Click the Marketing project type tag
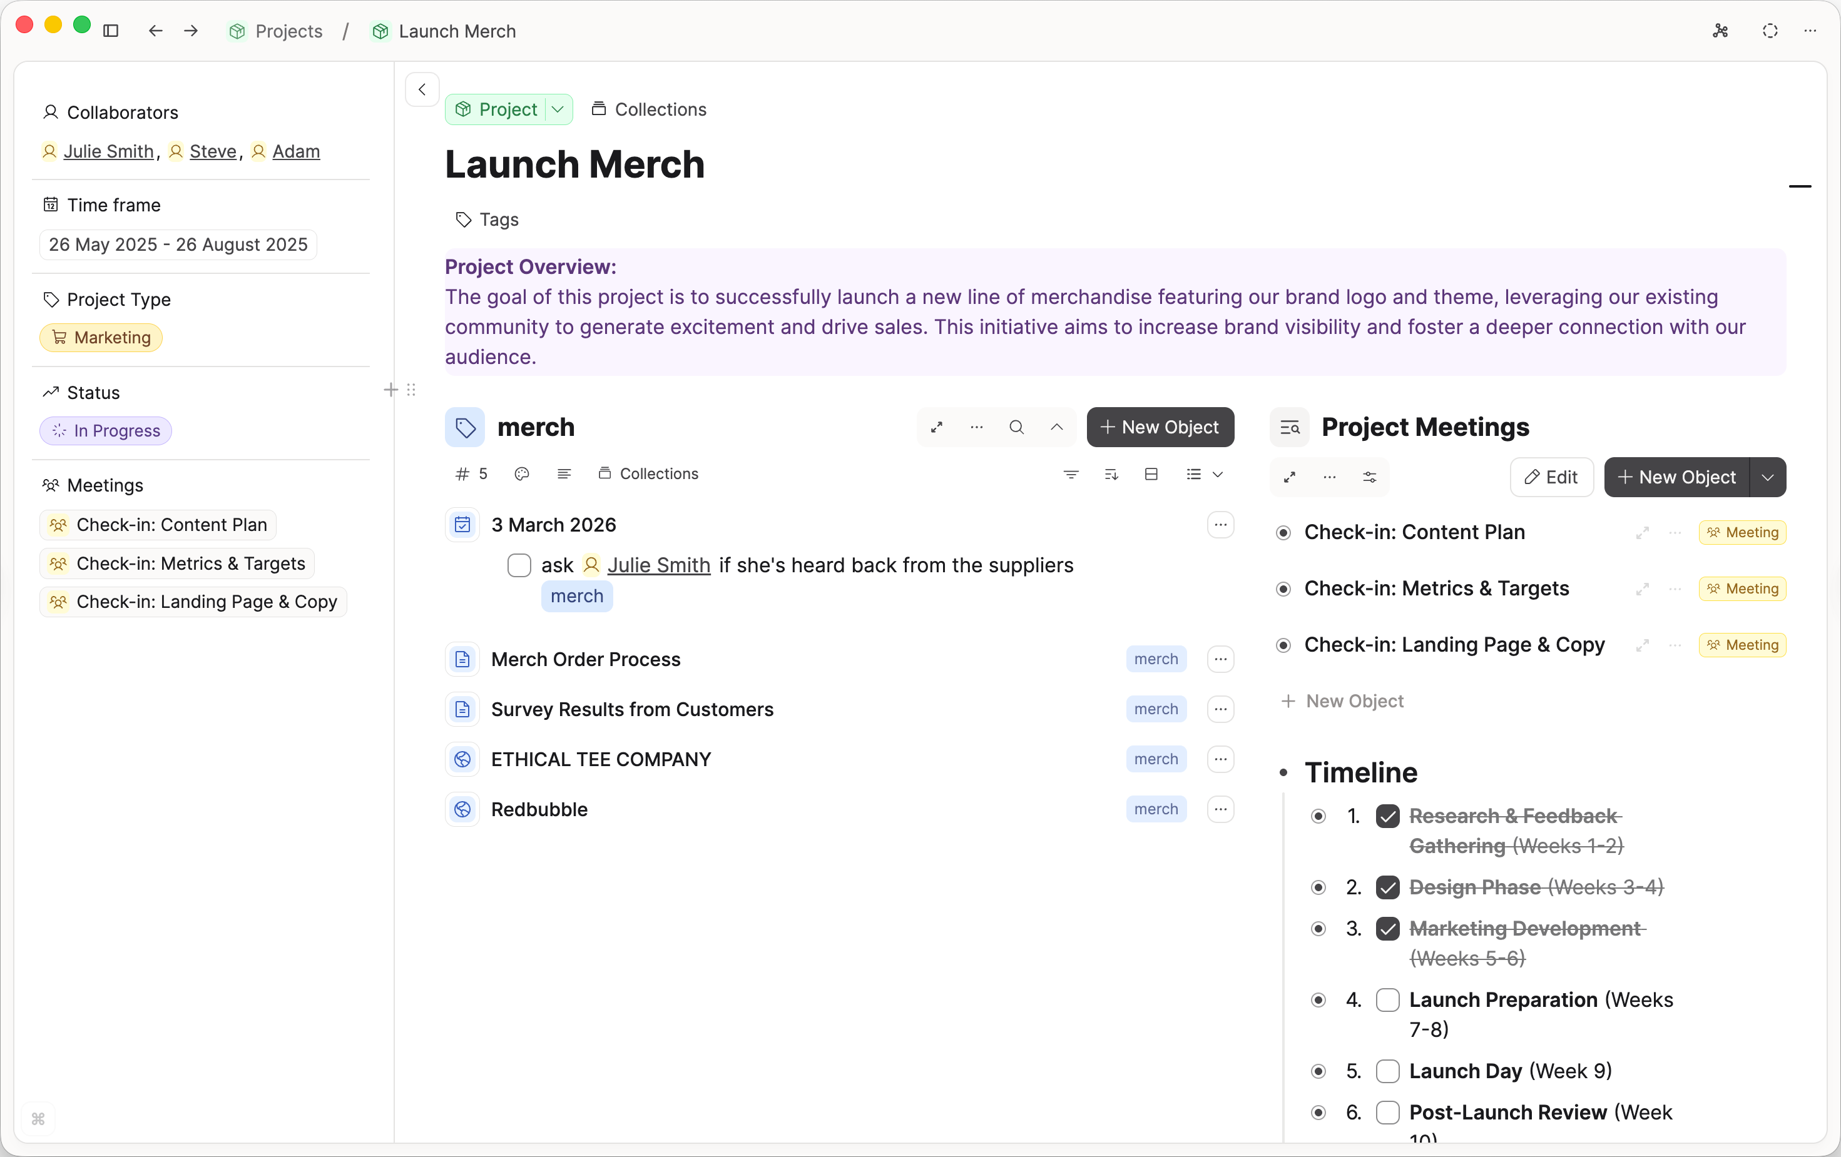 pos(101,337)
